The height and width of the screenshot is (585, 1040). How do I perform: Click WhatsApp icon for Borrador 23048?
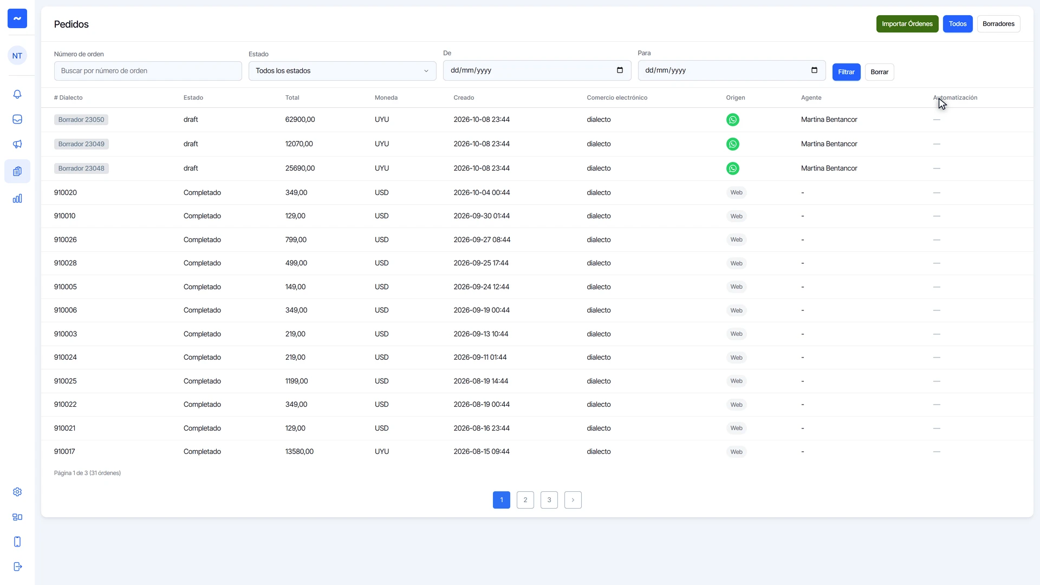pyautogui.click(x=732, y=168)
